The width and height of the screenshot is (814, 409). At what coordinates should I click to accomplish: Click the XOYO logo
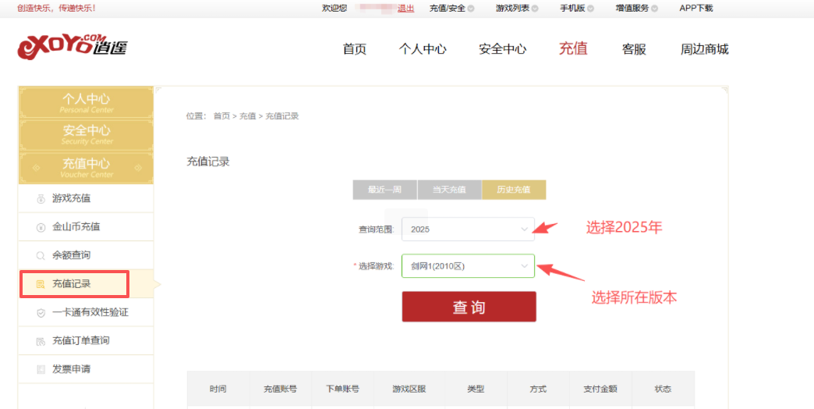coord(72,47)
